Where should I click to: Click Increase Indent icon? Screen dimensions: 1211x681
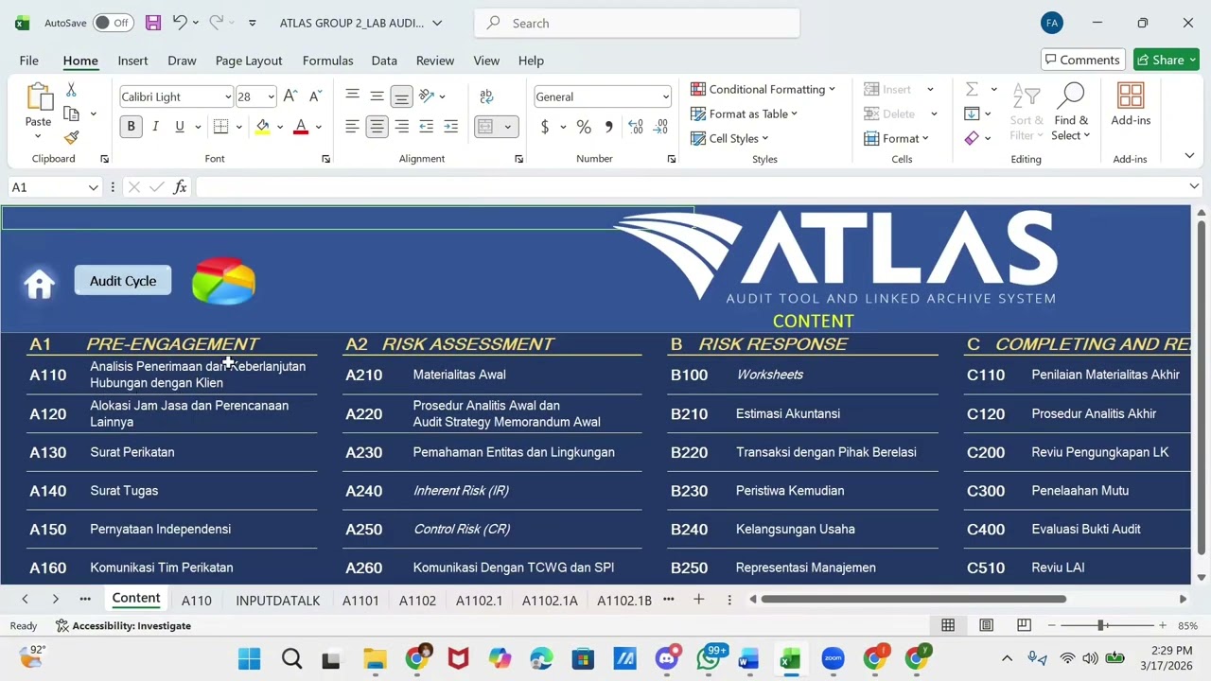tap(450, 127)
